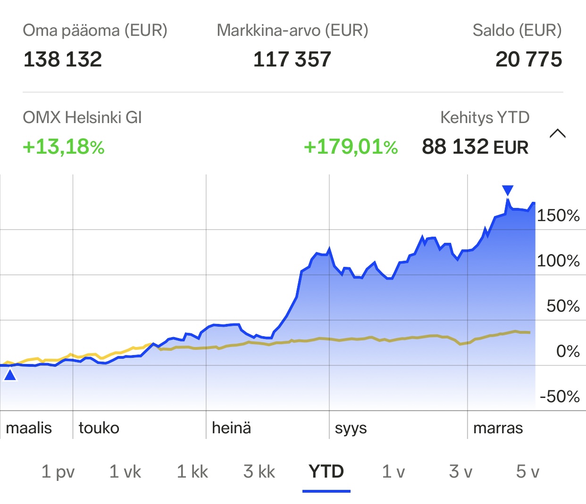
Task: Click the 88 132 EUR gain amount
Action: (x=475, y=147)
